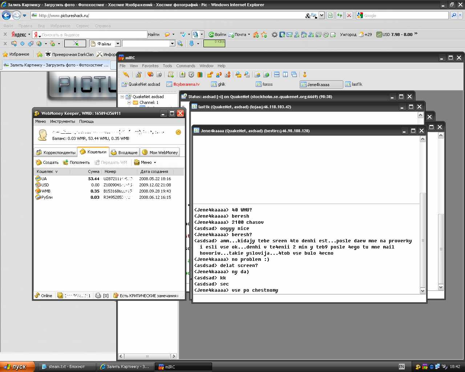465x372 pixels.
Task: Click the mIRC Send File icon
Action: (x=210, y=74)
